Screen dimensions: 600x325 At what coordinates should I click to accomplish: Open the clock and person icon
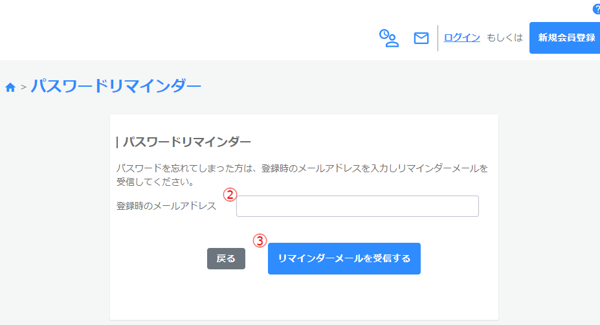pos(388,38)
